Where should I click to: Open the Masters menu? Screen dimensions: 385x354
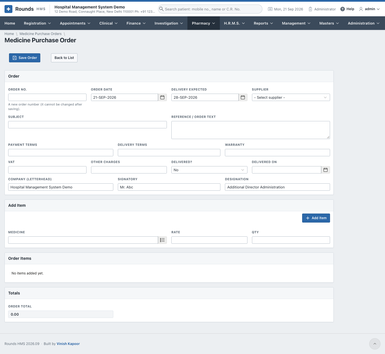click(329, 23)
